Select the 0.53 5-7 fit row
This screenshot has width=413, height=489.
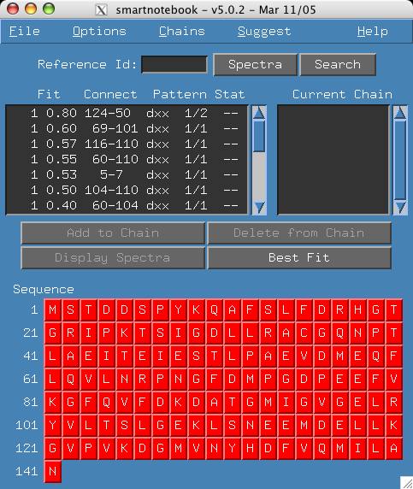coord(127,174)
